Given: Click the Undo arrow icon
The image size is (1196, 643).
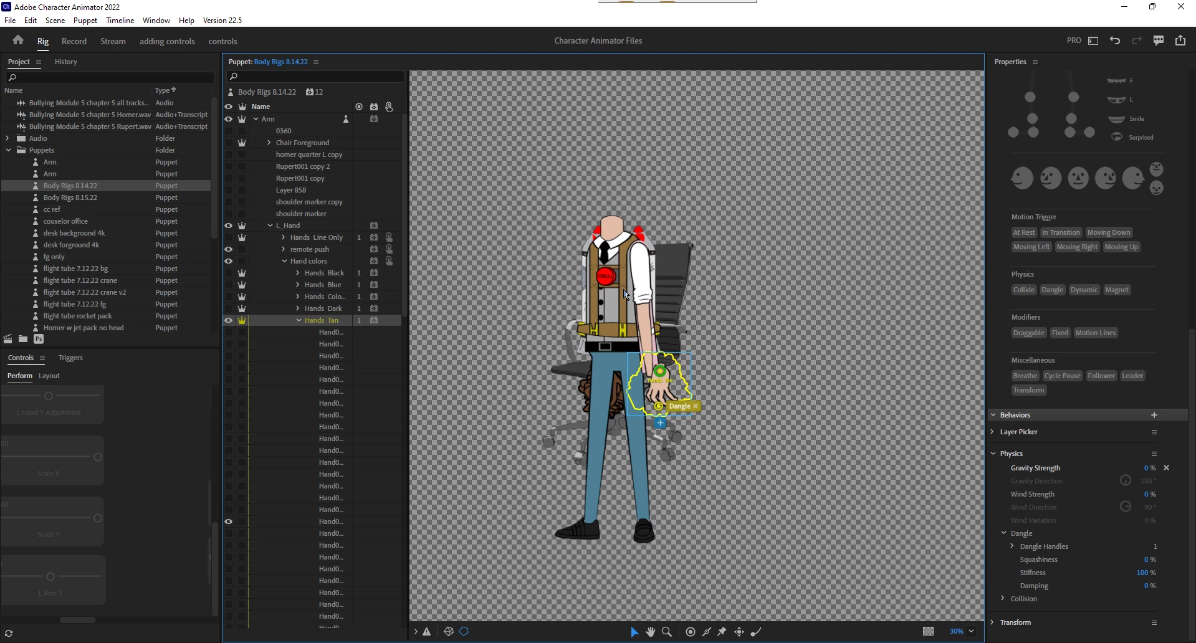Looking at the screenshot, I should pyautogui.click(x=1115, y=40).
